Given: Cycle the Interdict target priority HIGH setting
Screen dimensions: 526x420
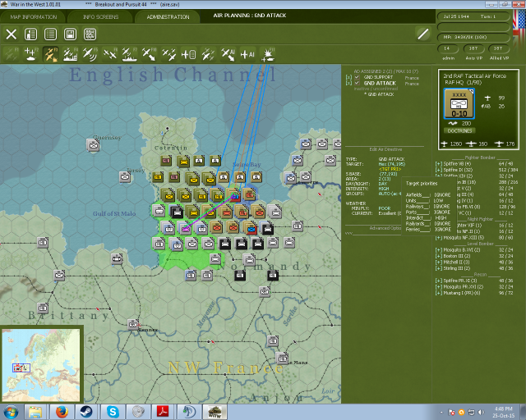Looking at the screenshot, I should (x=441, y=218).
